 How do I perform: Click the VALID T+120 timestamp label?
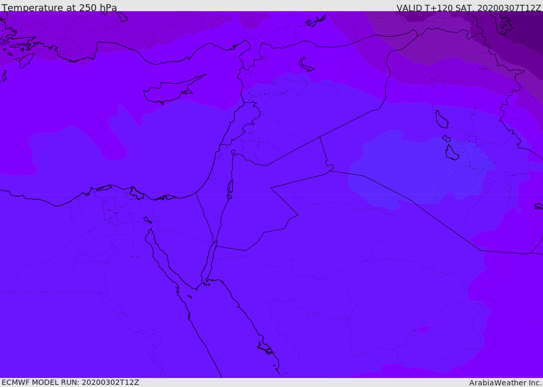pos(469,8)
